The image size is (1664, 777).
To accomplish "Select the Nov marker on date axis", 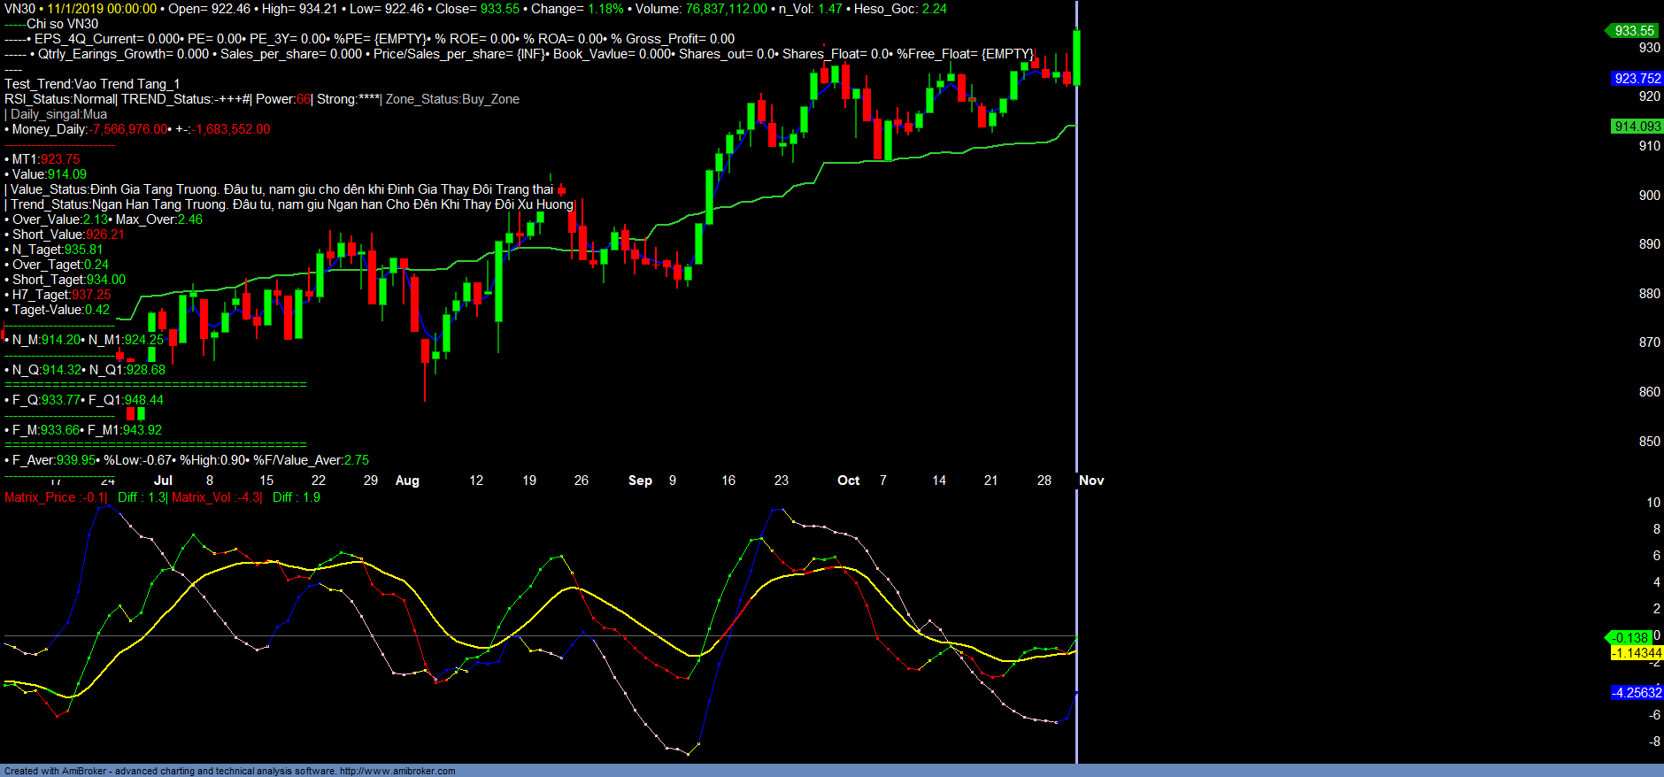I will click(x=1090, y=481).
